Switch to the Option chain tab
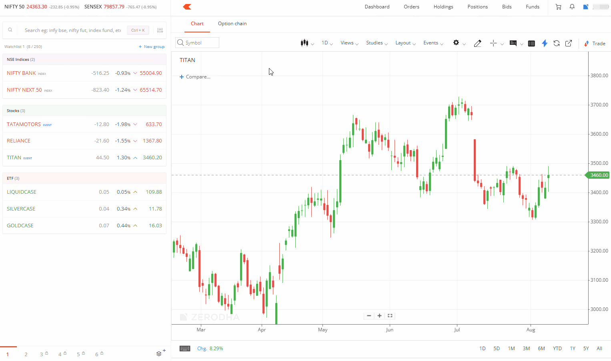The width and height of the screenshot is (611, 361). (232, 24)
